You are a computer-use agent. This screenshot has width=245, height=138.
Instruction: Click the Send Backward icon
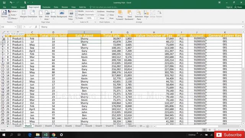click(x=129, y=13)
